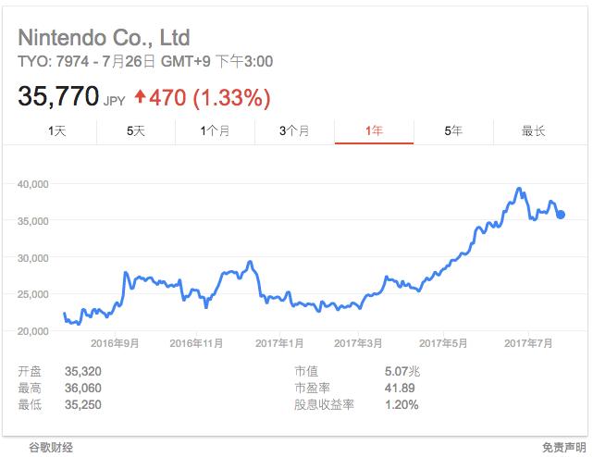The image size is (593, 457).
Task: Open the 1个月 range tab
Action: pos(216,131)
